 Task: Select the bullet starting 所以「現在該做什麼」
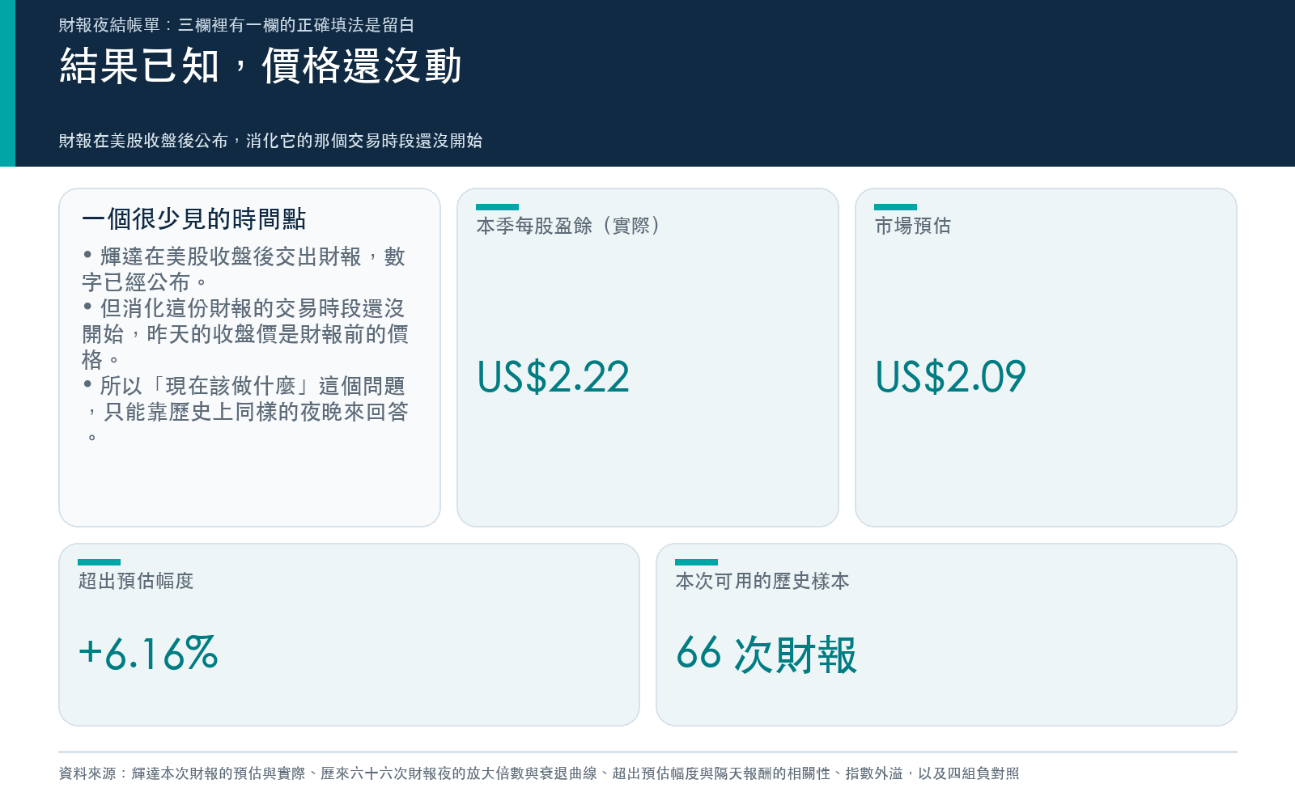click(x=245, y=412)
